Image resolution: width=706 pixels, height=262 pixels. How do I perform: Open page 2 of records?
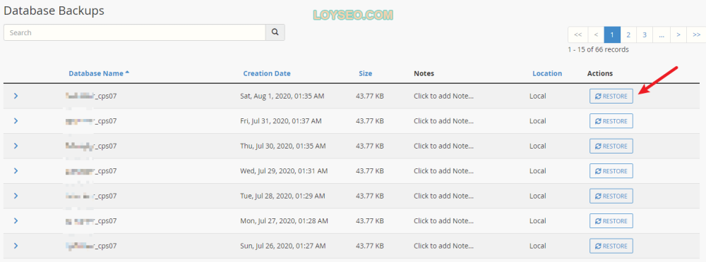point(628,35)
